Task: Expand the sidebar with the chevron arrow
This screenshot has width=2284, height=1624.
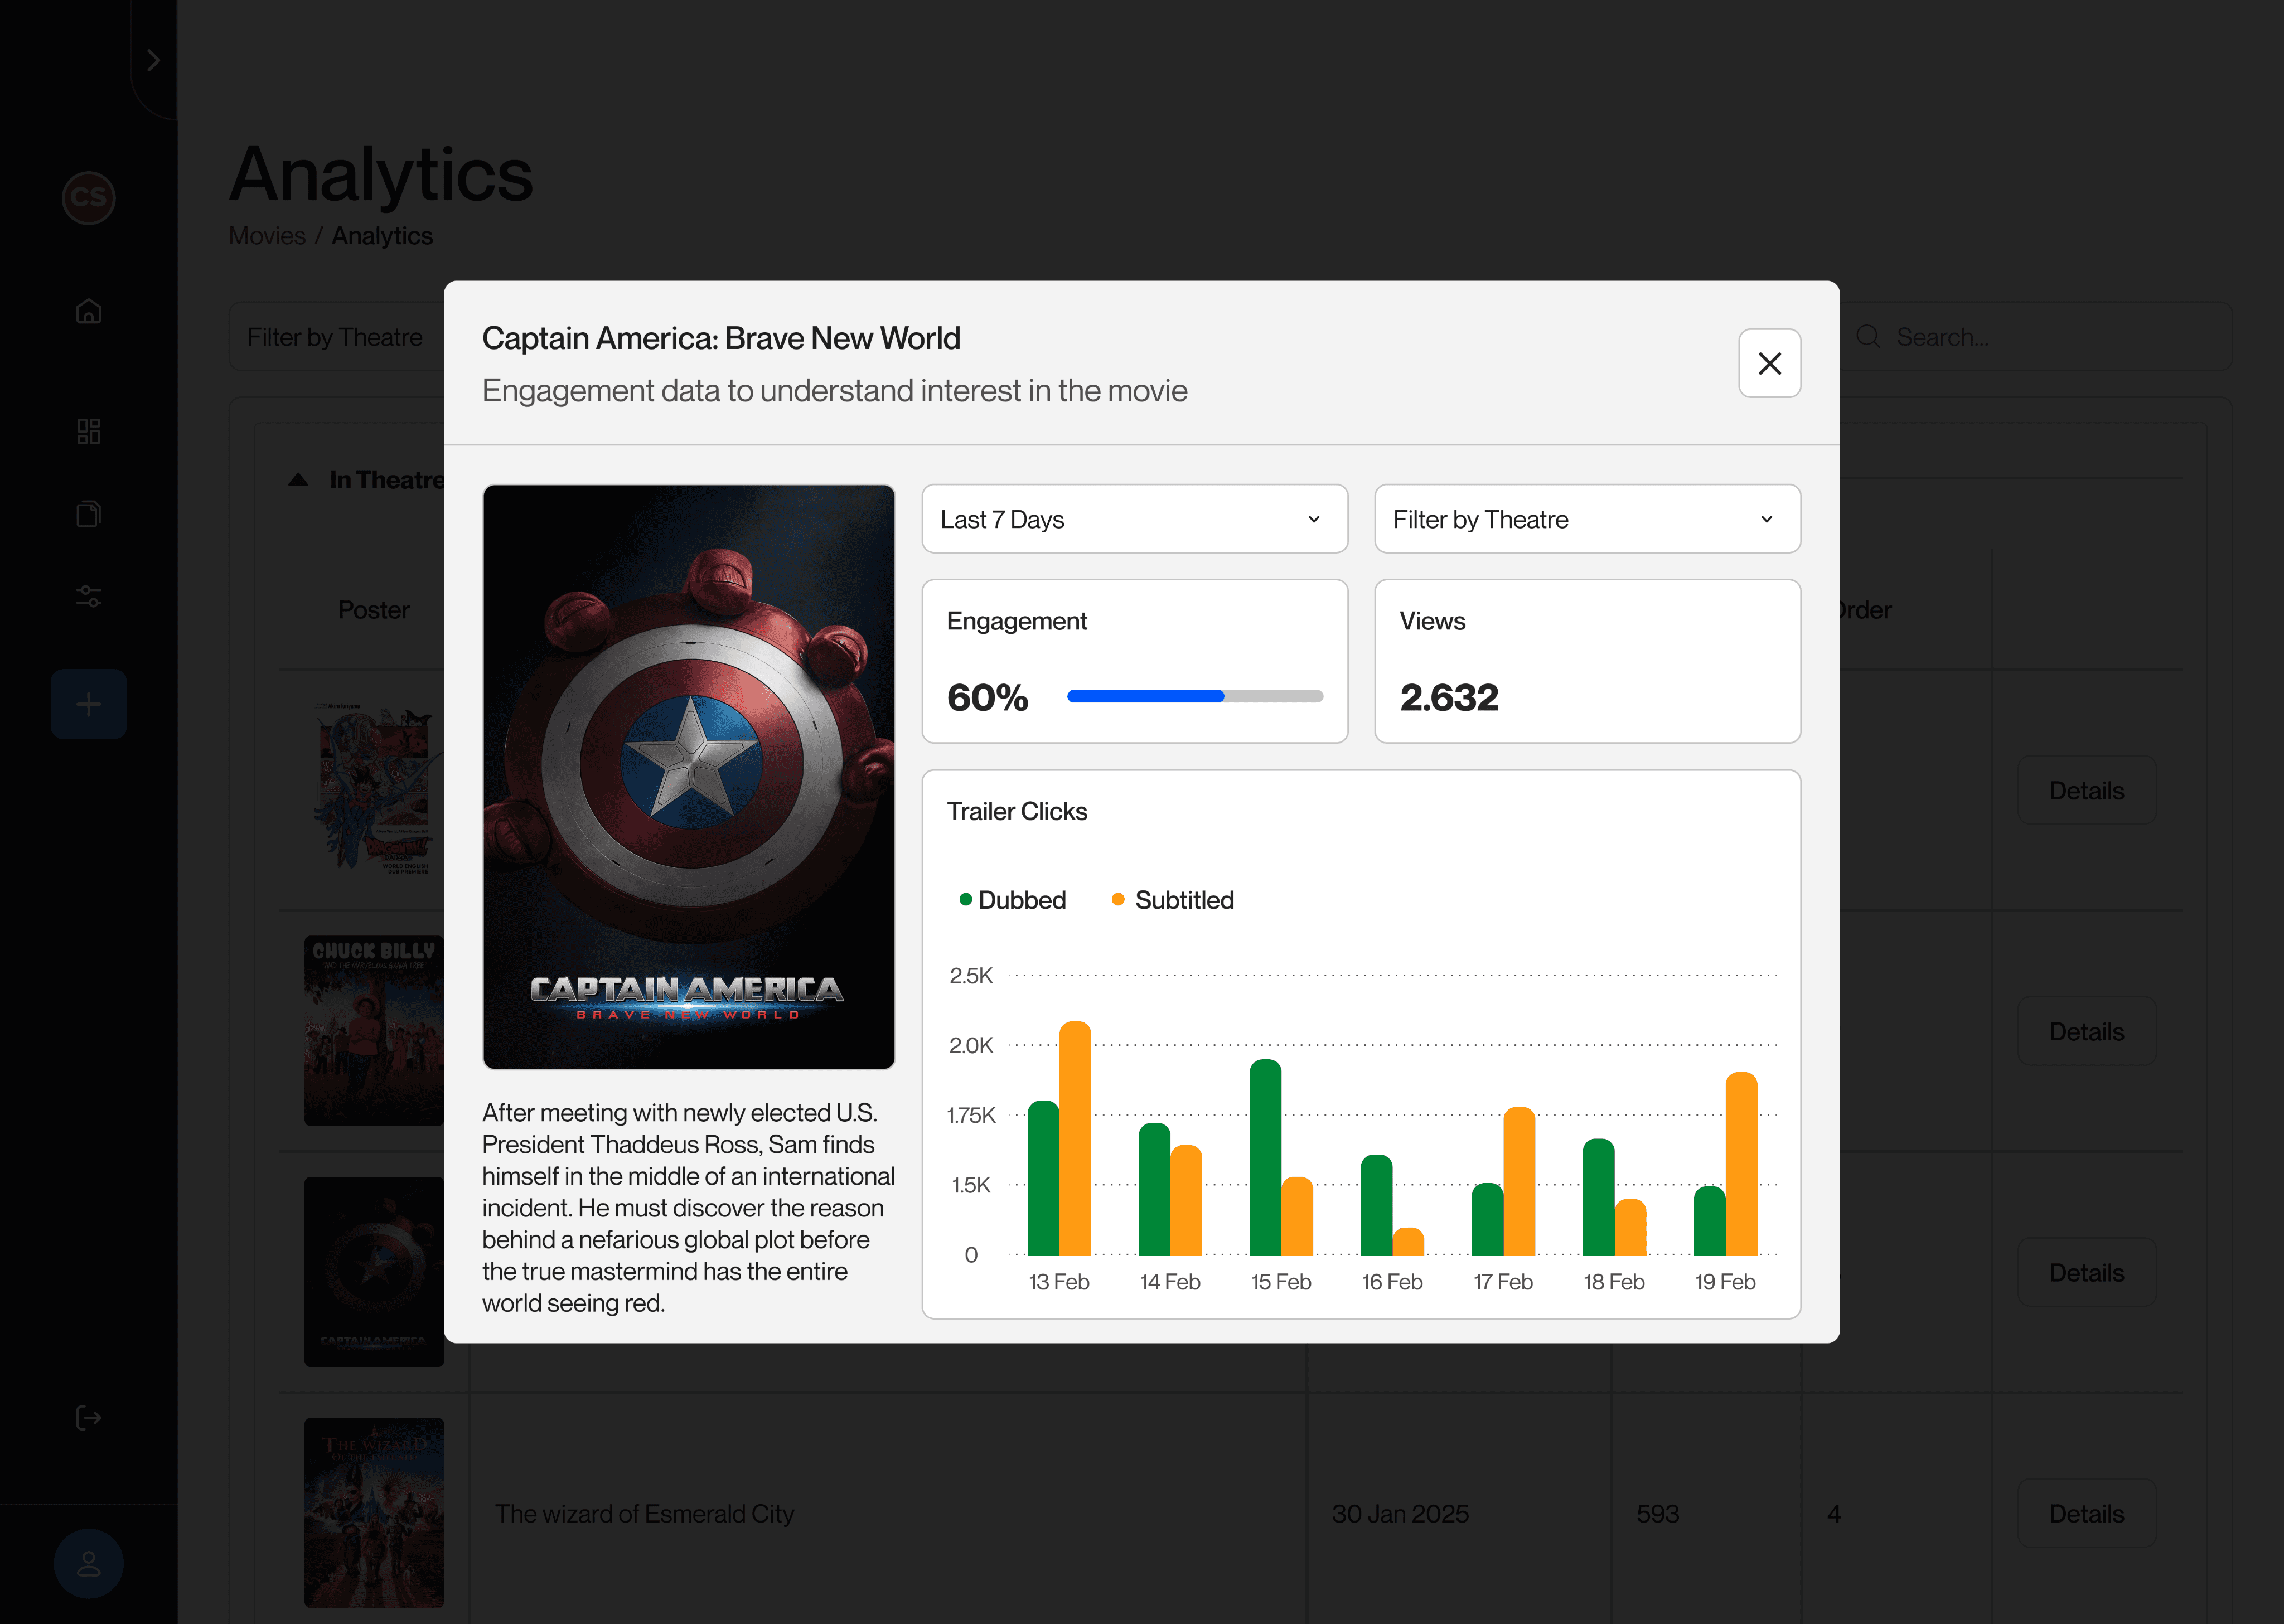Action: pyautogui.click(x=153, y=60)
